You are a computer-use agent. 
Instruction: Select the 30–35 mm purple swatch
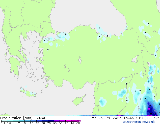[57, 121]
